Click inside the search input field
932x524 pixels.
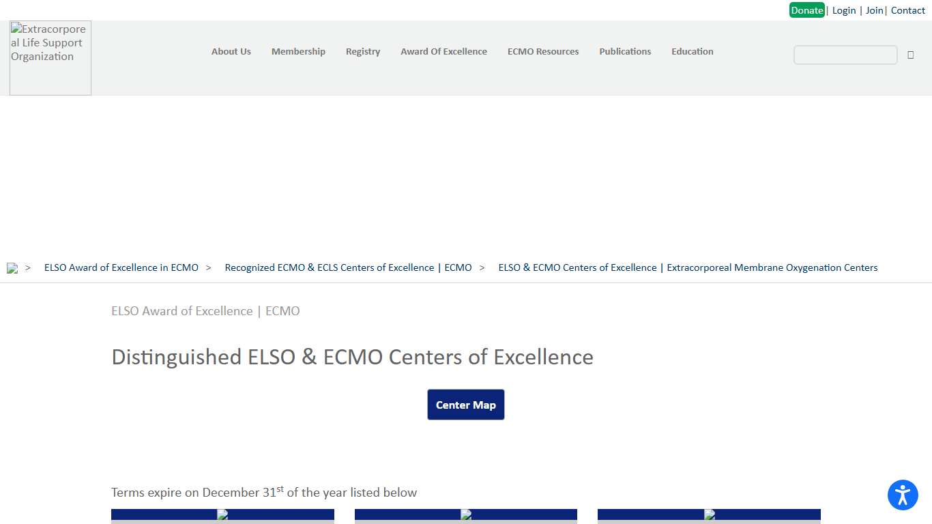845,55
